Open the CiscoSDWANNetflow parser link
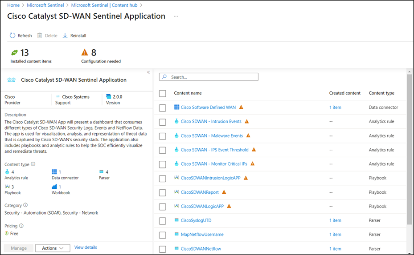 tap(201, 248)
